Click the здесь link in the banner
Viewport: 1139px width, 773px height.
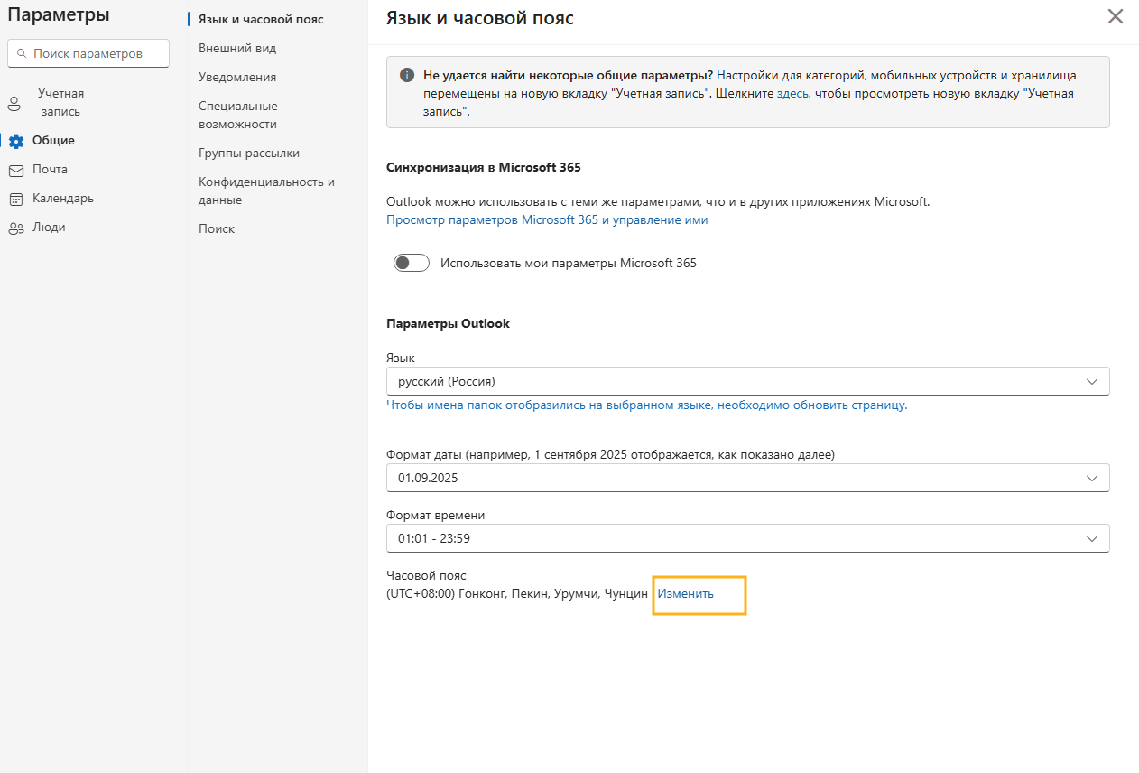[x=793, y=94]
